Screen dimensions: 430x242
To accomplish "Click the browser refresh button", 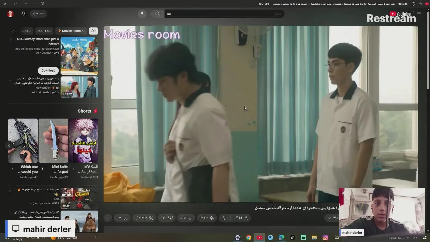I will (413, 4).
